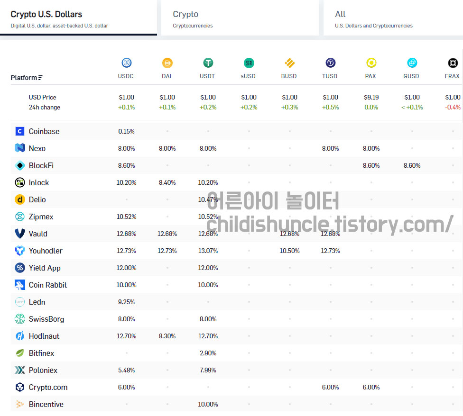Click Zipmex USDC rate 10.52%
463x416 pixels.
tap(126, 217)
